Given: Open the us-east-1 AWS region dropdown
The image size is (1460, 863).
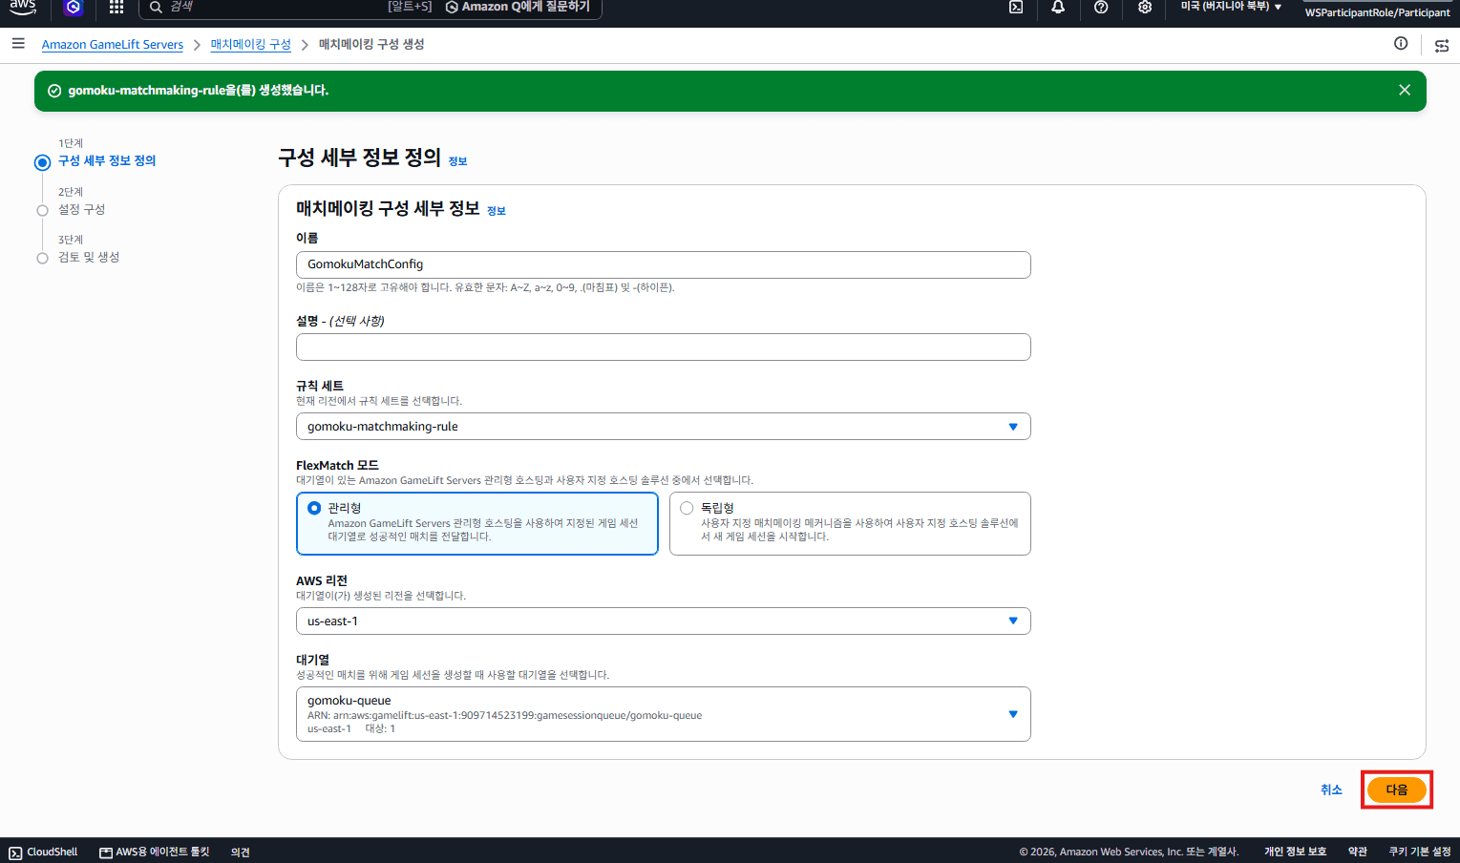Looking at the screenshot, I should click(x=664, y=621).
